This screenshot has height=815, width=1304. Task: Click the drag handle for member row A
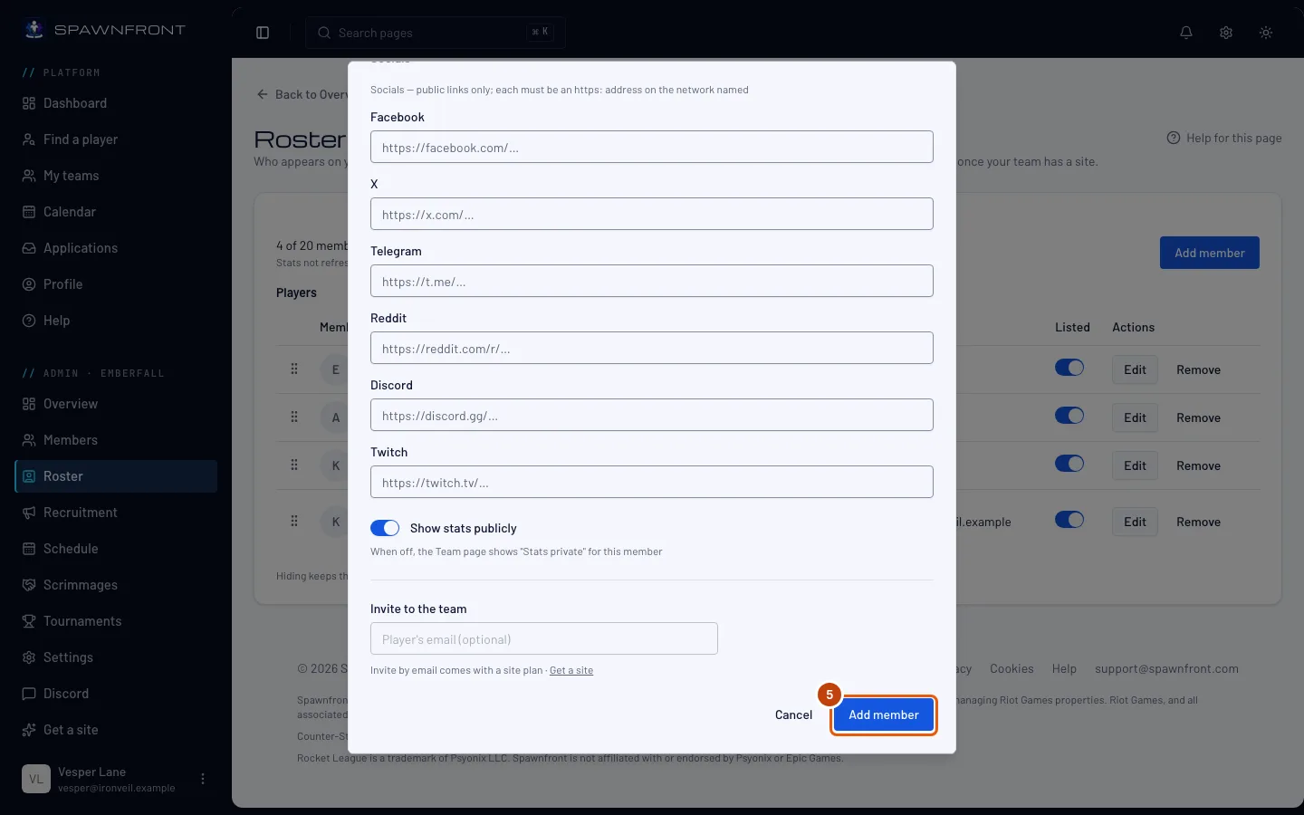pos(294,417)
